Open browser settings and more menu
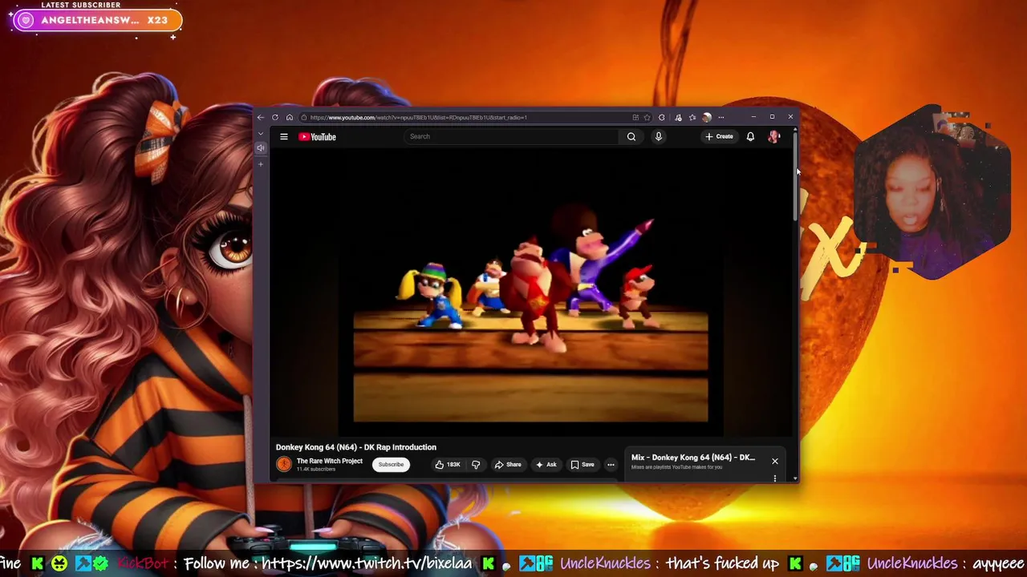 721,118
